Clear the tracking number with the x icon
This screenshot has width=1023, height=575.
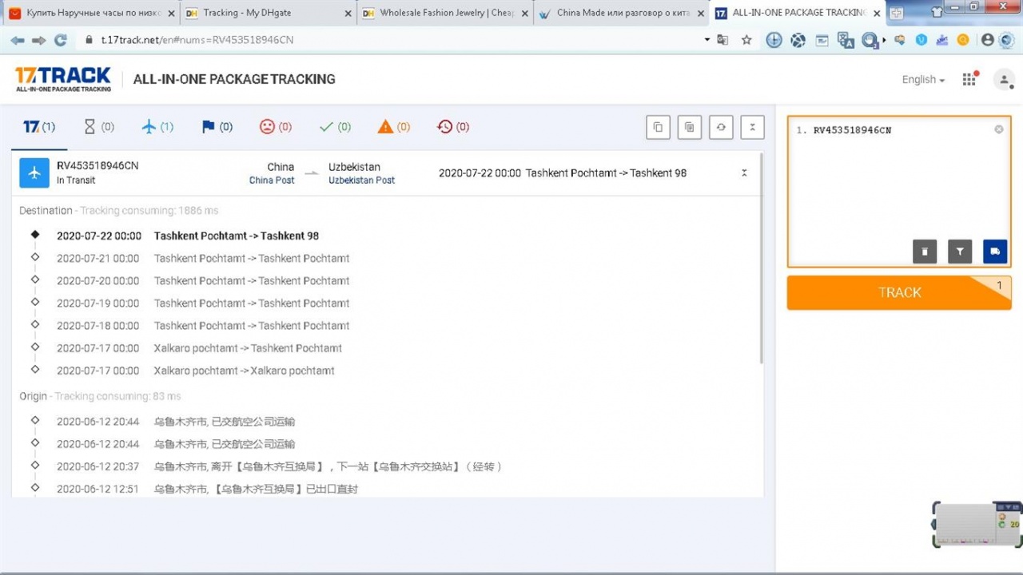999,129
